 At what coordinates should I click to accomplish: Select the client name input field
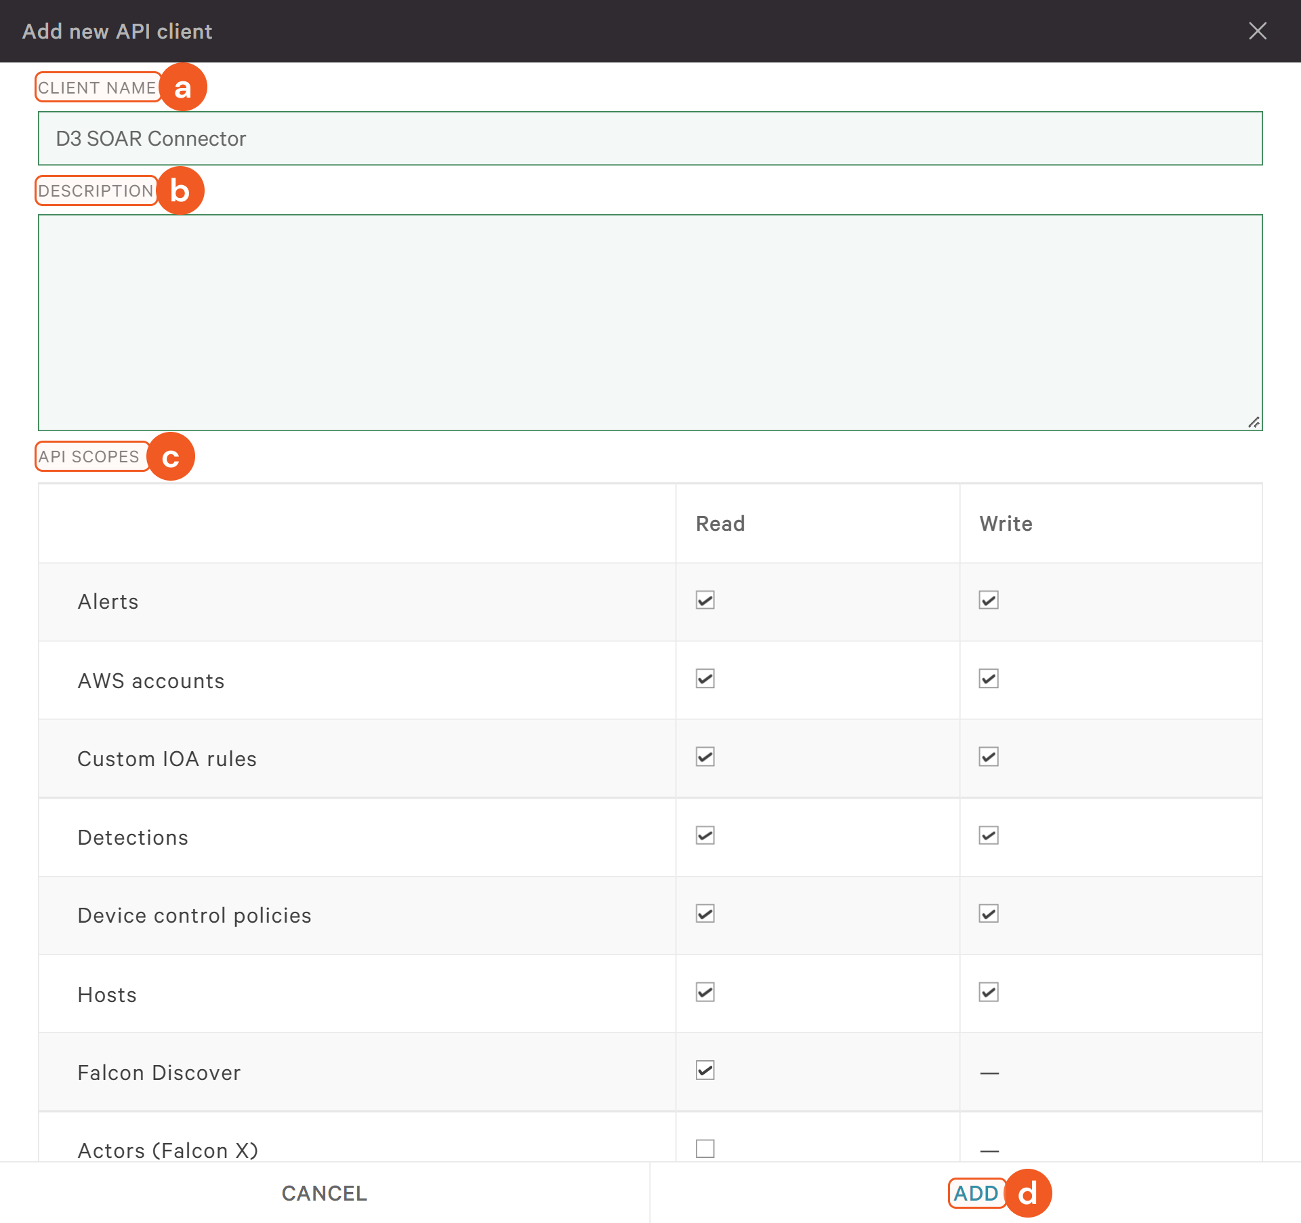point(649,138)
